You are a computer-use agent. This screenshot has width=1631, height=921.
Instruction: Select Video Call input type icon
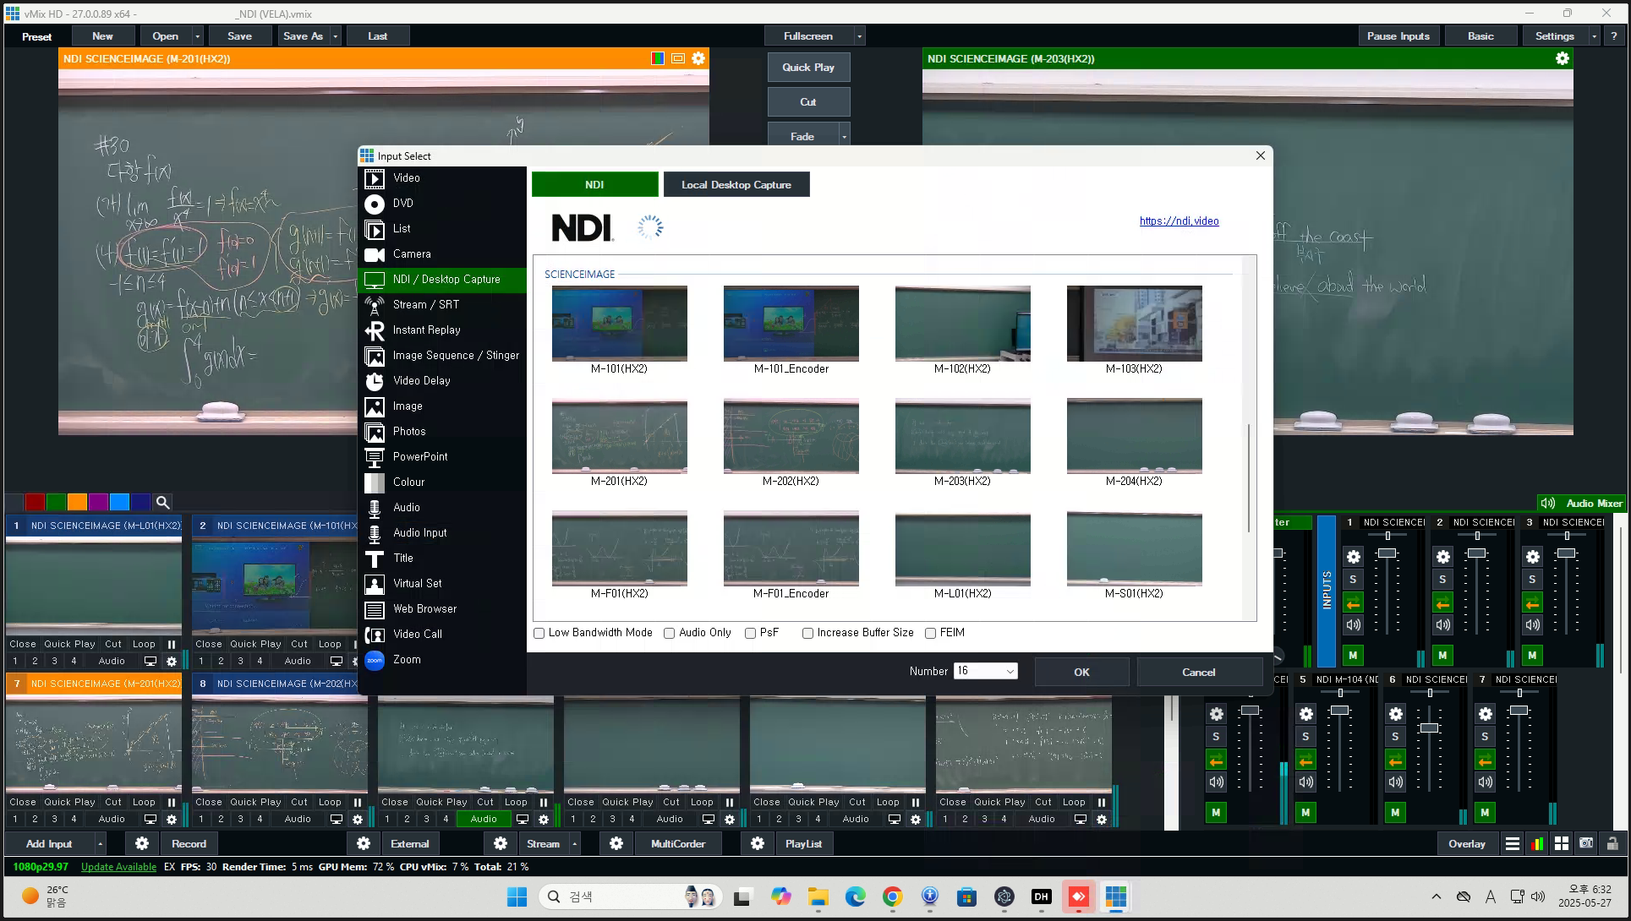(x=375, y=635)
